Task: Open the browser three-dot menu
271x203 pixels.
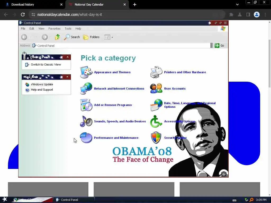Action: pyautogui.click(x=265, y=15)
